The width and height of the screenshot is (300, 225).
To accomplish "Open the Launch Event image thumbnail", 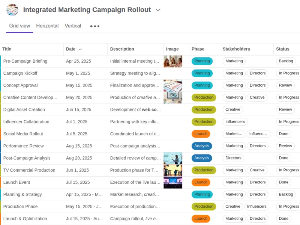I will click(x=173, y=182).
